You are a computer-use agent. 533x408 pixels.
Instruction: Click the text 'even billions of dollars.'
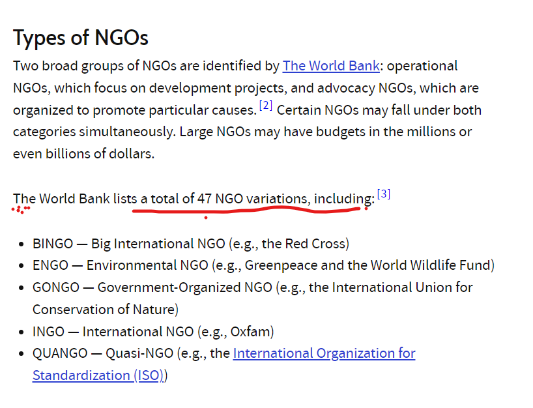[83, 154]
